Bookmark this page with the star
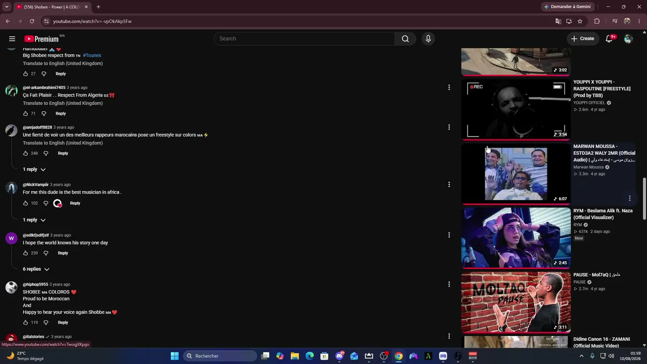 pos(580,21)
